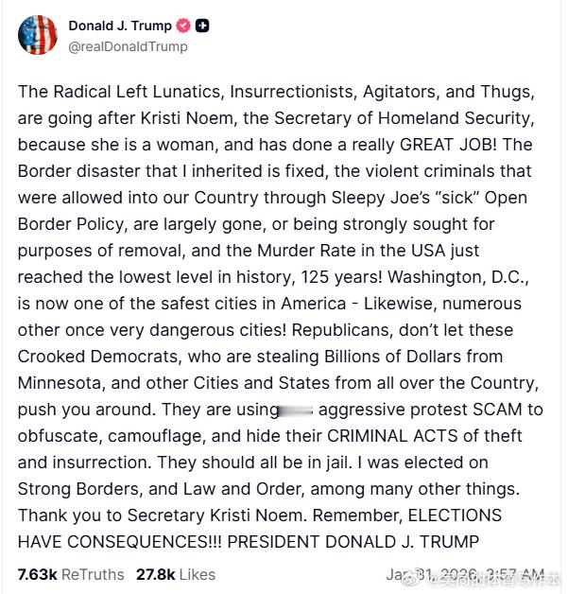The image size is (568, 594).
Task: Click the red verified checkmark badge
Action: point(183,26)
